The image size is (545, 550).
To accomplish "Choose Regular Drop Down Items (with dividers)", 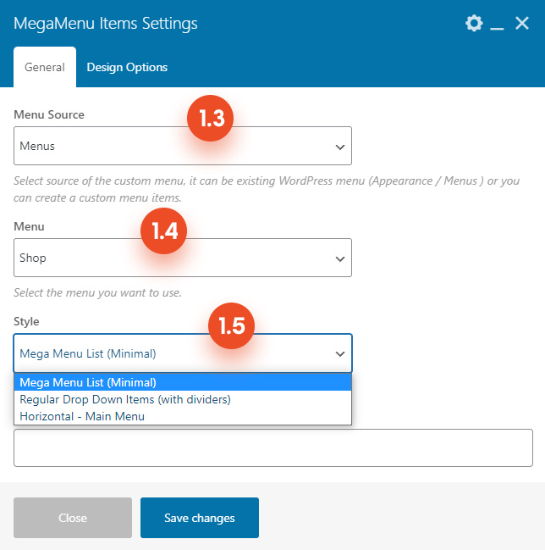I will coord(183,399).
